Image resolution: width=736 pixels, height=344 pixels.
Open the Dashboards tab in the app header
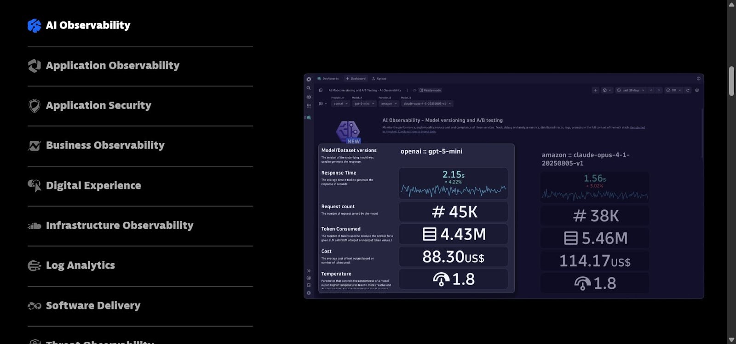[328, 79]
